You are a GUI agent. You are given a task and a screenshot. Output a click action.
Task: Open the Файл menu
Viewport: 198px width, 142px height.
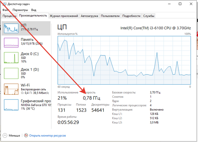tap(6, 10)
